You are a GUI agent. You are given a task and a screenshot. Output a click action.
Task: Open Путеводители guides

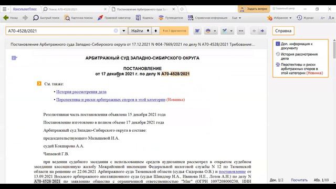click(x=171, y=18)
